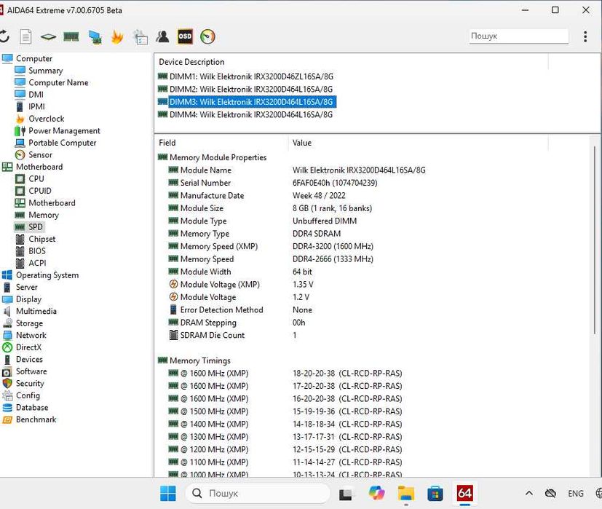This screenshot has width=602, height=509.
Task: Open the Computer Name page
Action: [x=58, y=82]
